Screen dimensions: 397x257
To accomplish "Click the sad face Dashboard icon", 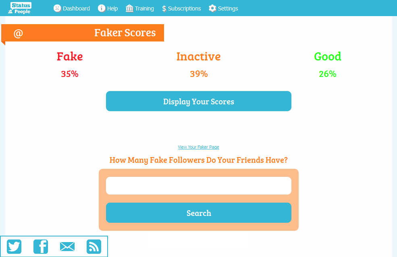I will tap(57, 8).
